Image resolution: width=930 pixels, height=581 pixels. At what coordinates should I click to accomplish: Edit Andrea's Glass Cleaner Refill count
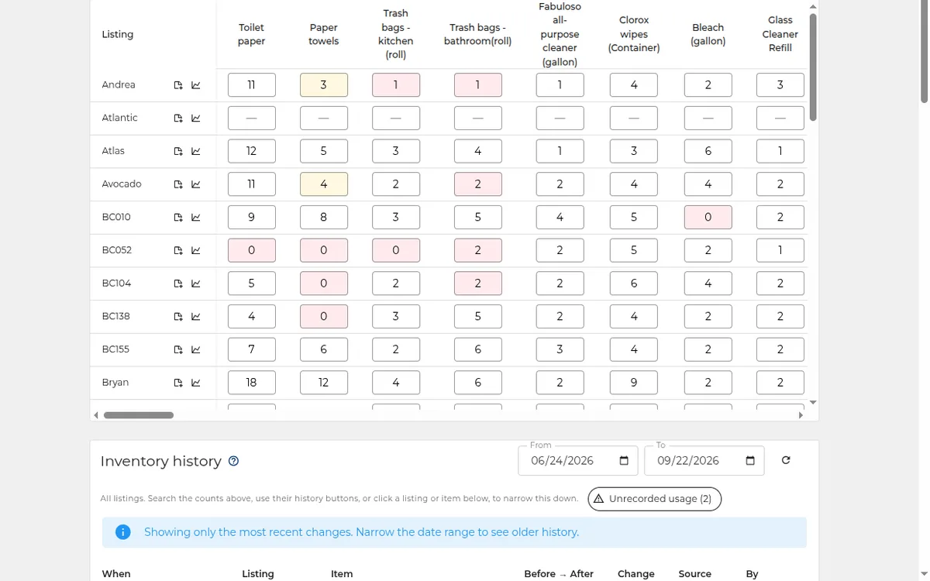click(780, 85)
